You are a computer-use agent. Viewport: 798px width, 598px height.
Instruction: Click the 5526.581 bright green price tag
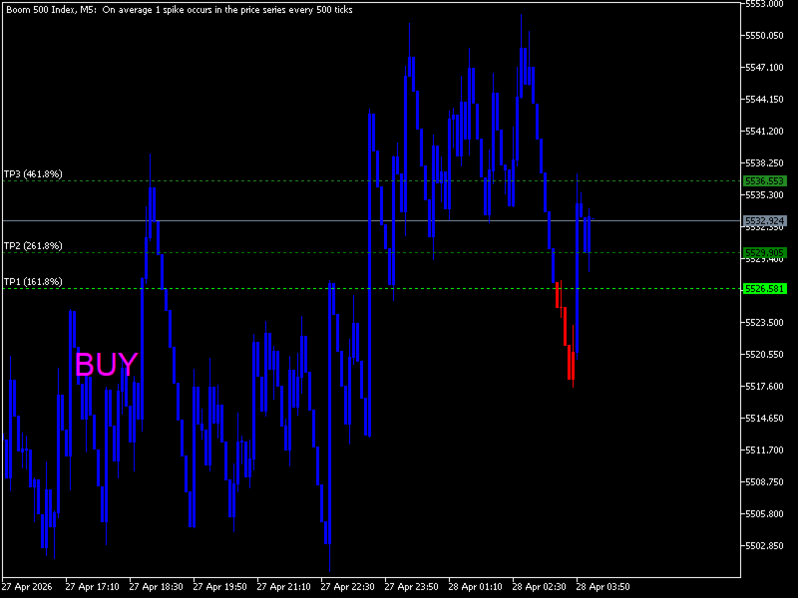pyautogui.click(x=765, y=289)
